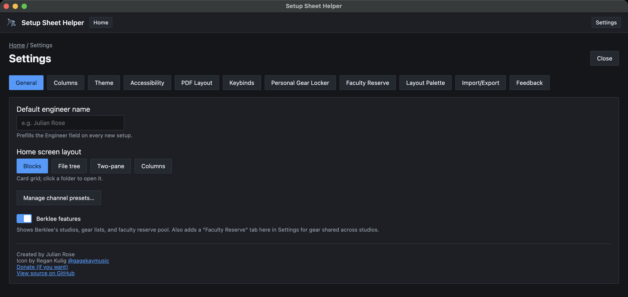
Task: Click the Setup Sheet Helper app logo icon
Action: (12, 23)
